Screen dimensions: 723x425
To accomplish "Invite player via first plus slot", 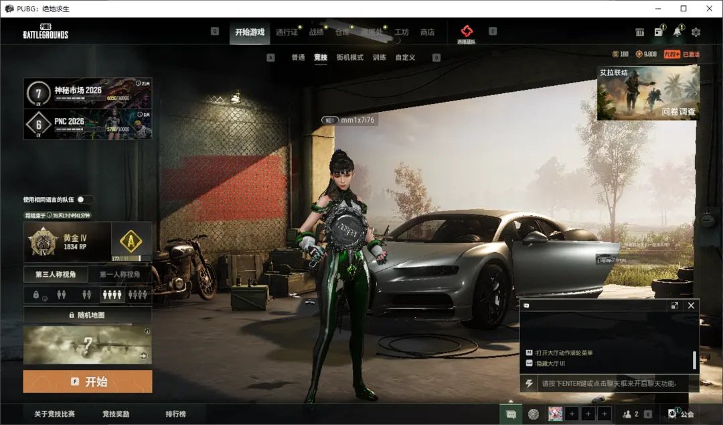I will click(572, 414).
